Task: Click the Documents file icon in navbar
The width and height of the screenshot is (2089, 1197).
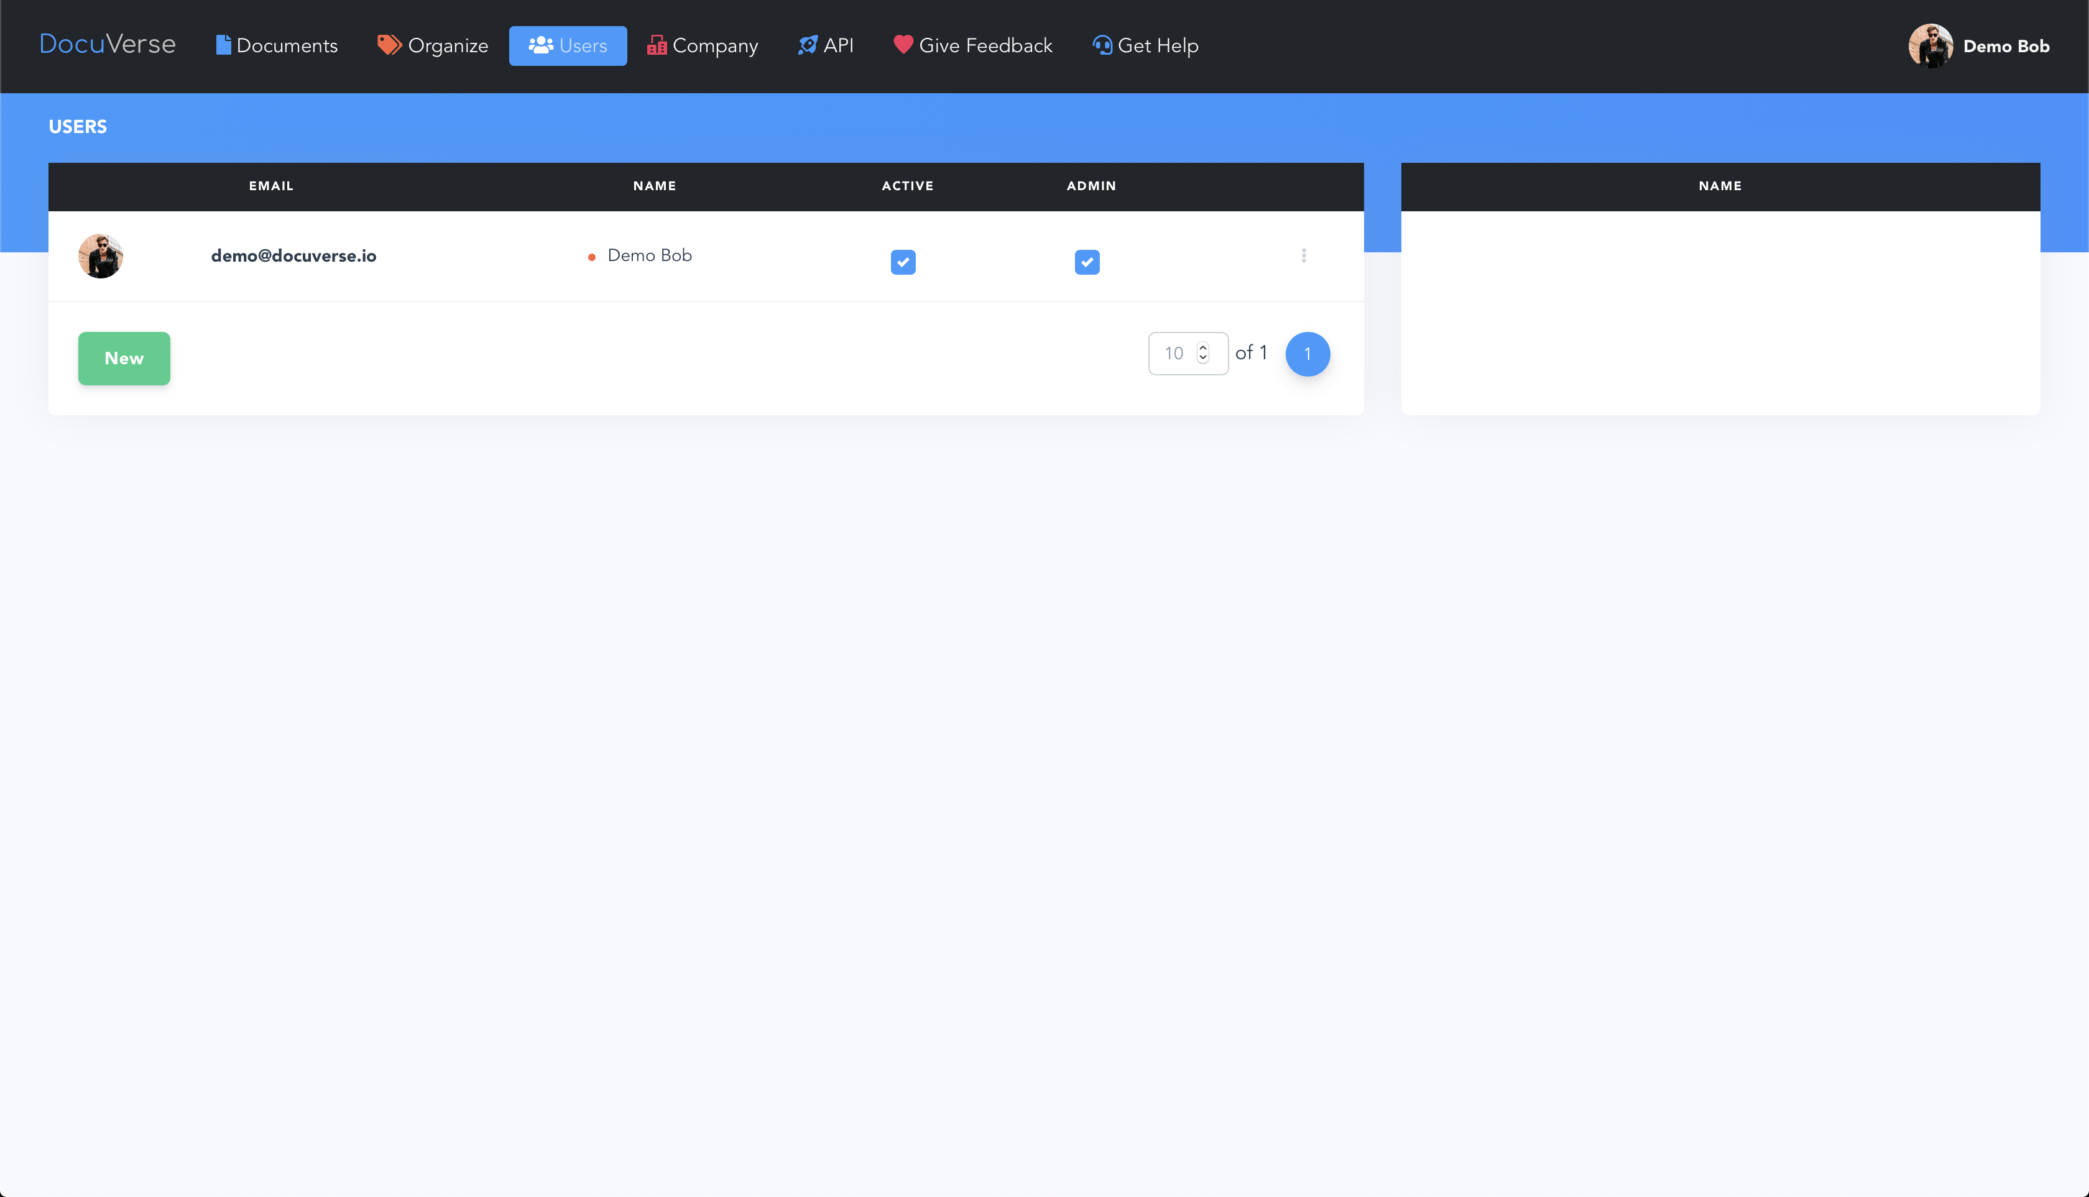Action: (223, 45)
